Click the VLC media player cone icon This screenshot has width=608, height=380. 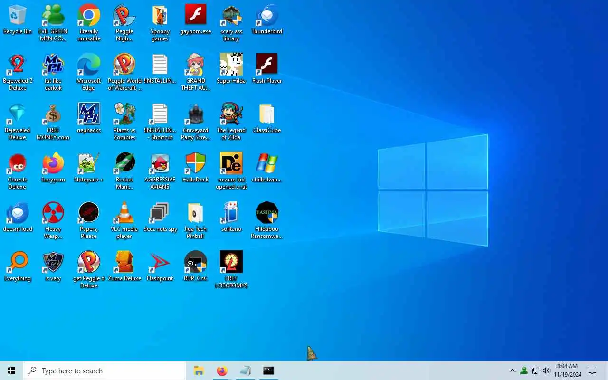coord(124,220)
